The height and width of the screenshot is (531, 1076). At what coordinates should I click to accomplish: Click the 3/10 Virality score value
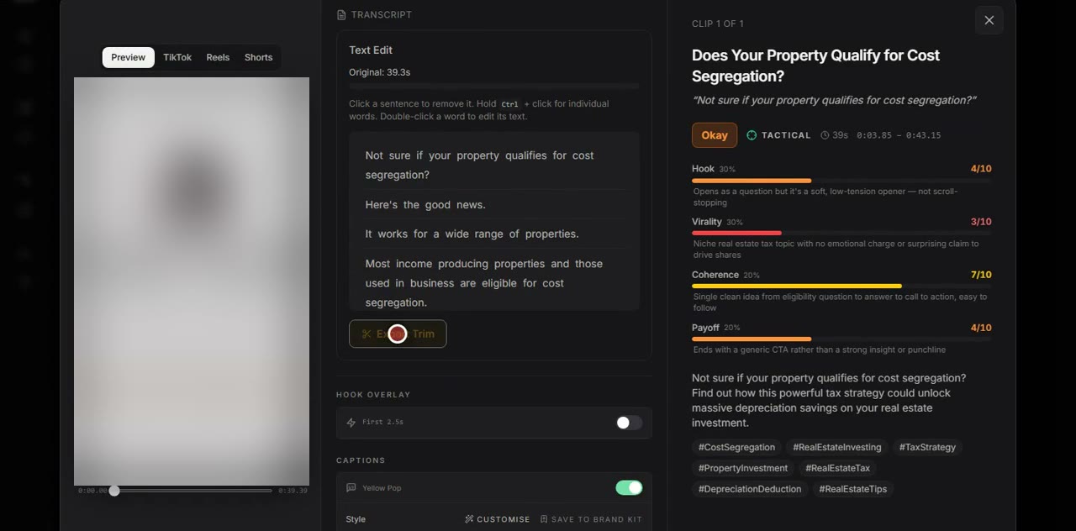click(x=981, y=222)
